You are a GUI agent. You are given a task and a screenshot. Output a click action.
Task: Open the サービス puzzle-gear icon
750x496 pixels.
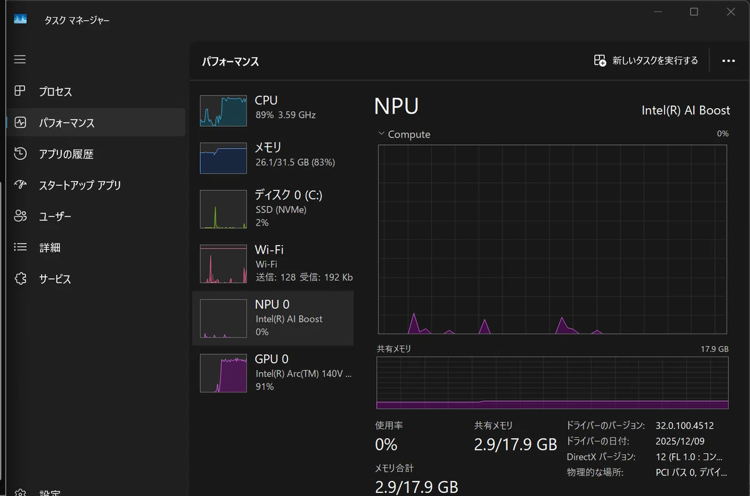(x=20, y=279)
